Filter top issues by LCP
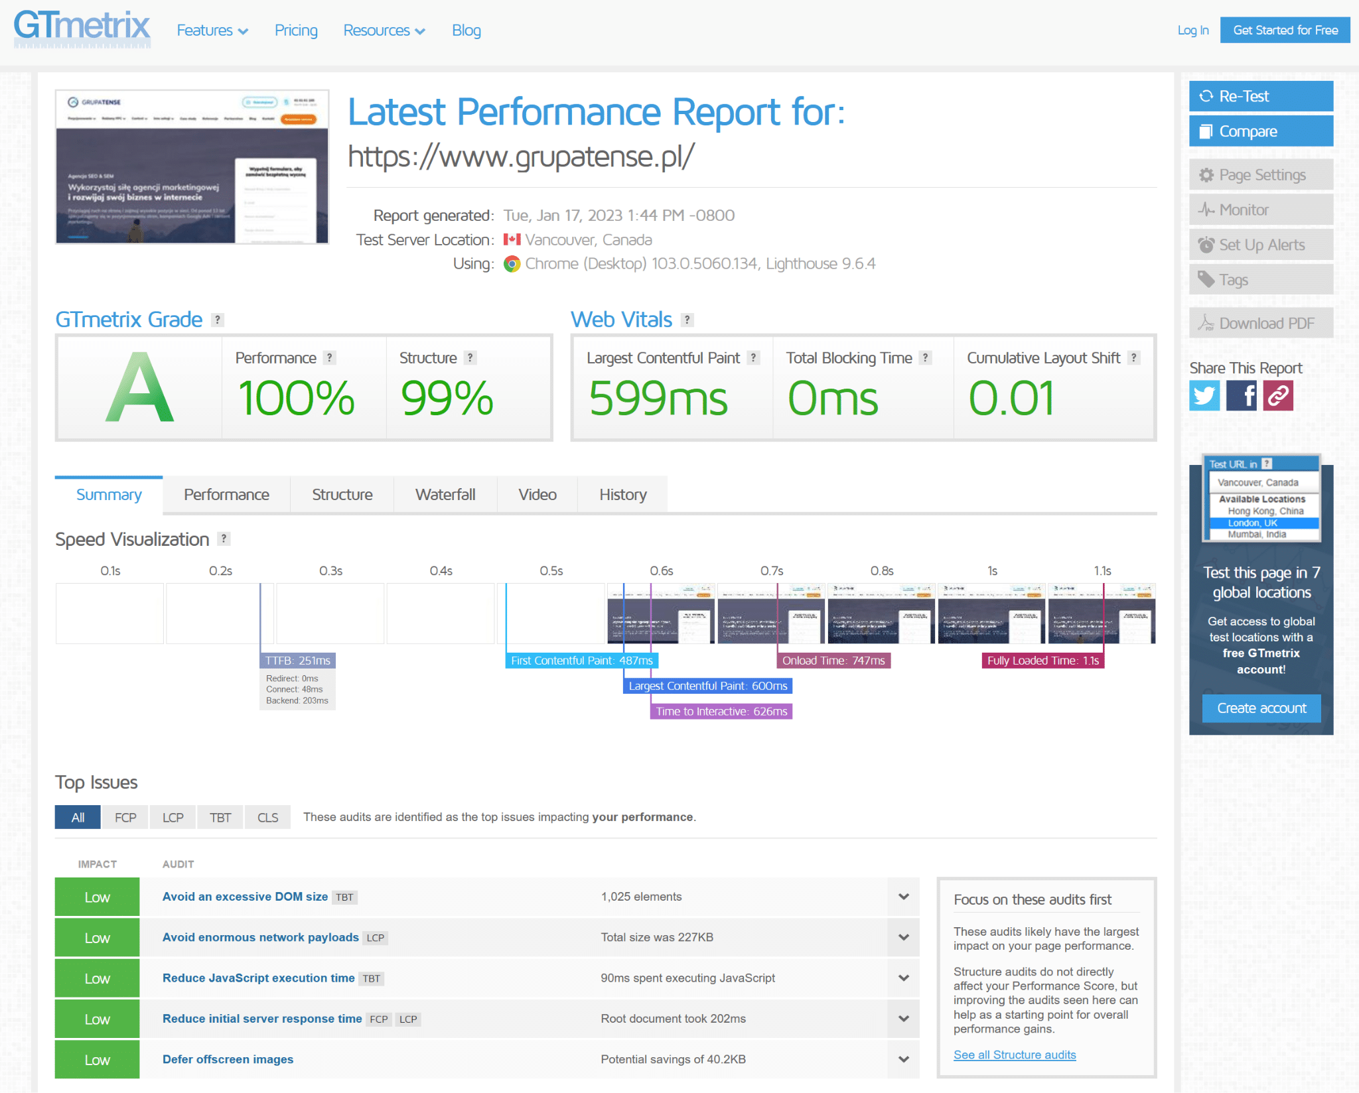This screenshot has height=1093, width=1359. click(173, 818)
